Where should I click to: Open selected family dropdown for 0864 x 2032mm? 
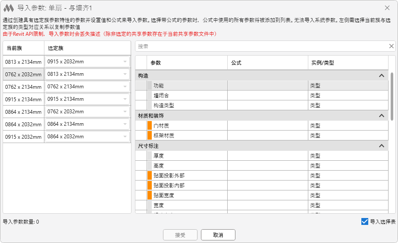pos(125,124)
